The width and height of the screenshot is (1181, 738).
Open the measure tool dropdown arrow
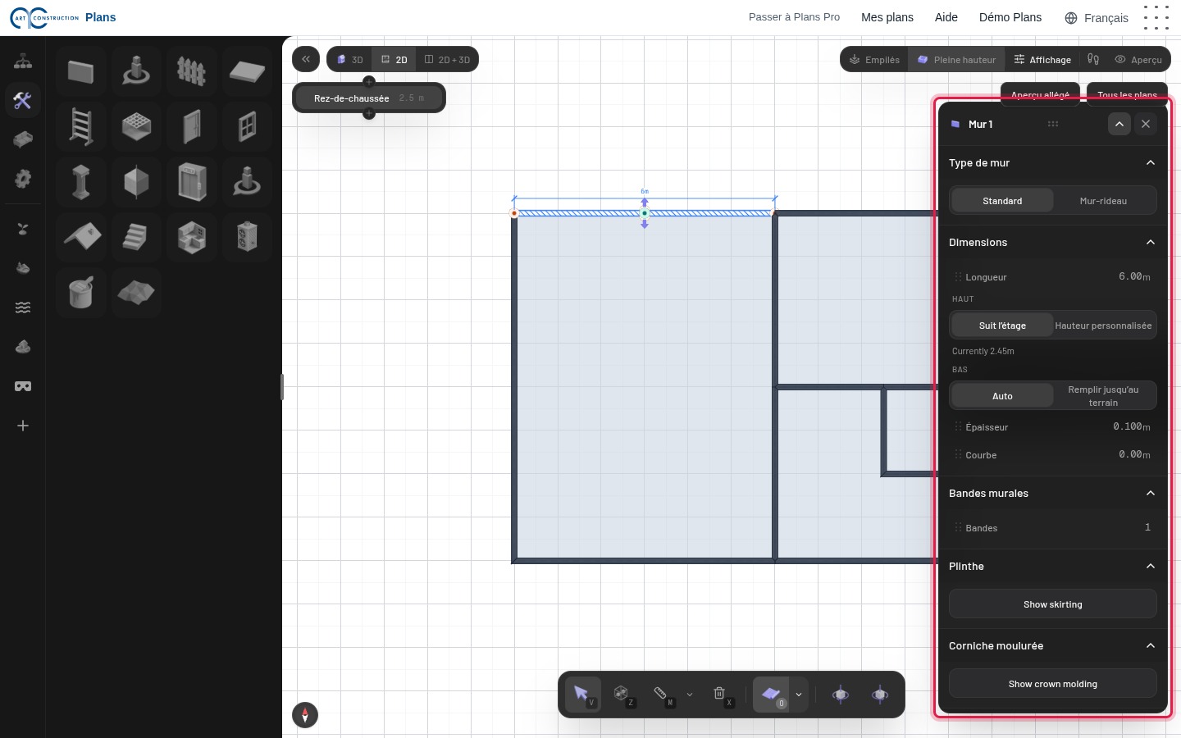pos(690,695)
